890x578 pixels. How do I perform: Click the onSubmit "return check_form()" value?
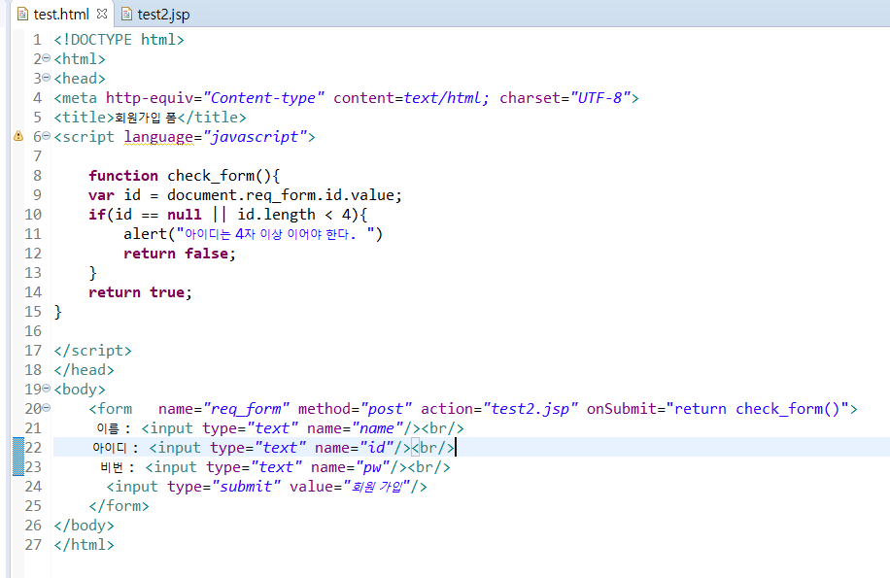(757, 409)
